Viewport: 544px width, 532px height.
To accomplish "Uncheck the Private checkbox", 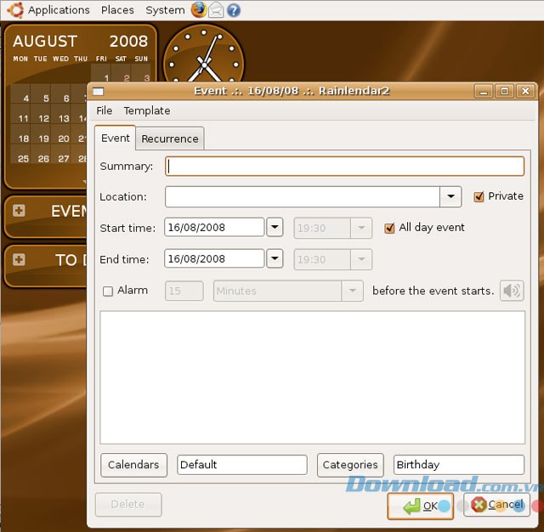I will (x=479, y=196).
